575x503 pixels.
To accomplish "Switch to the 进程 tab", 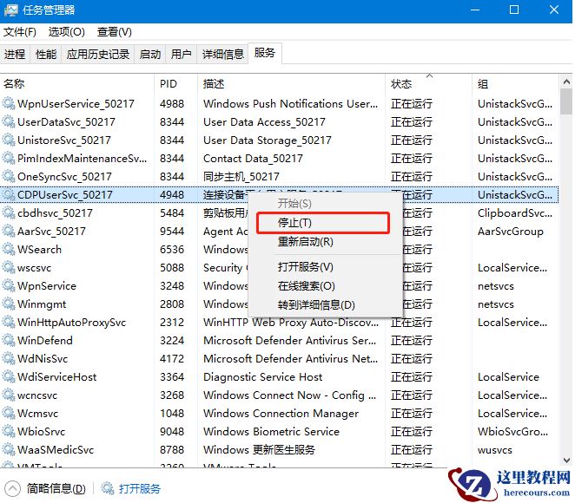I will (15, 54).
